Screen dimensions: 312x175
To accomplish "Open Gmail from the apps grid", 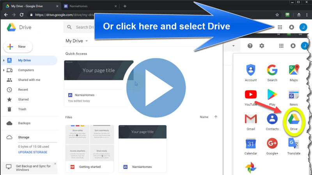I will pyautogui.click(x=250, y=120).
